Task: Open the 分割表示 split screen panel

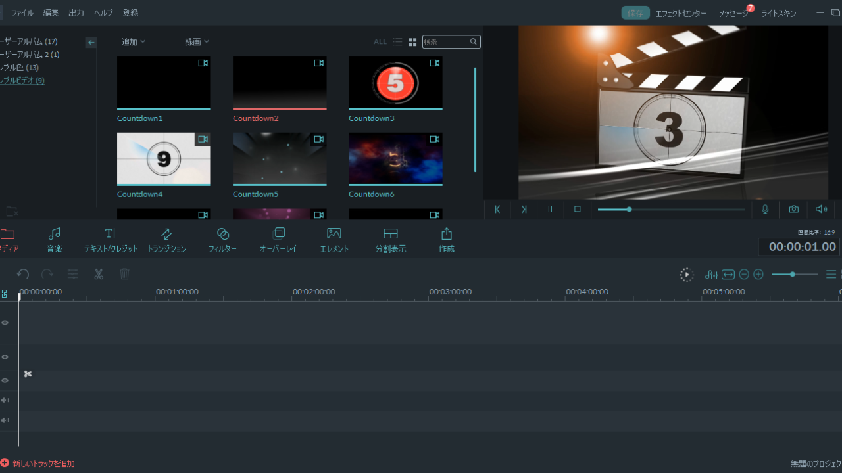Action: (x=391, y=240)
